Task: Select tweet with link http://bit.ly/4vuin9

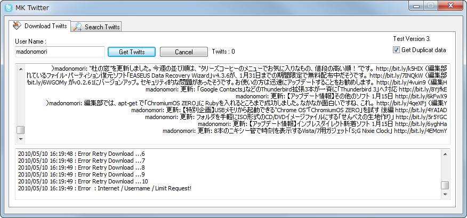Action: [237, 82]
